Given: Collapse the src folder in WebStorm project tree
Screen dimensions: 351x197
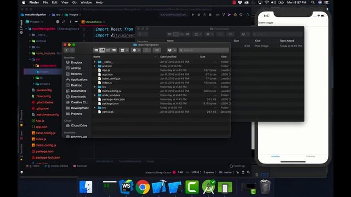Looking at the screenshot, I should click(x=30, y=60).
